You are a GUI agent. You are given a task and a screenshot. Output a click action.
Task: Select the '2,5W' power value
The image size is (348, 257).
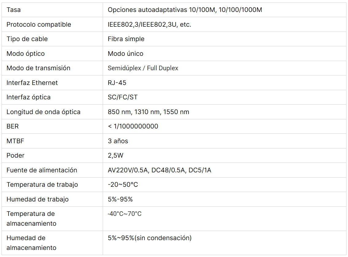point(115,155)
